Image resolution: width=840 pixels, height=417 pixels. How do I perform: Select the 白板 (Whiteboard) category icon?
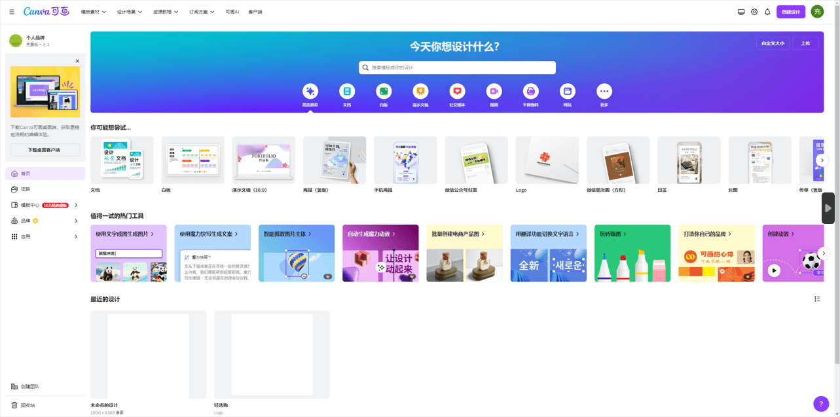coord(384,92)
